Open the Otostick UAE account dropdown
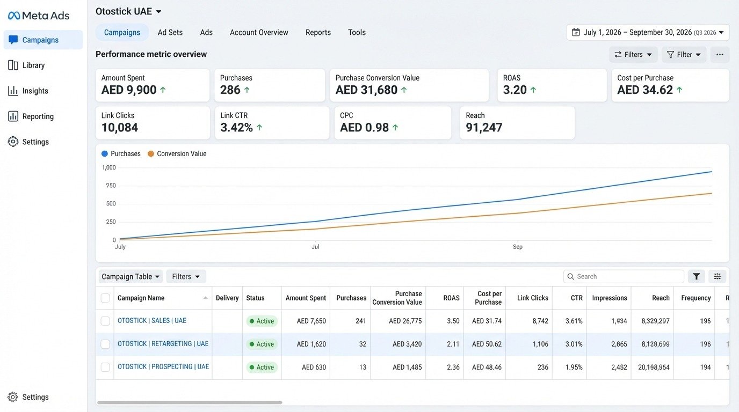 click(x=129, y=11)
